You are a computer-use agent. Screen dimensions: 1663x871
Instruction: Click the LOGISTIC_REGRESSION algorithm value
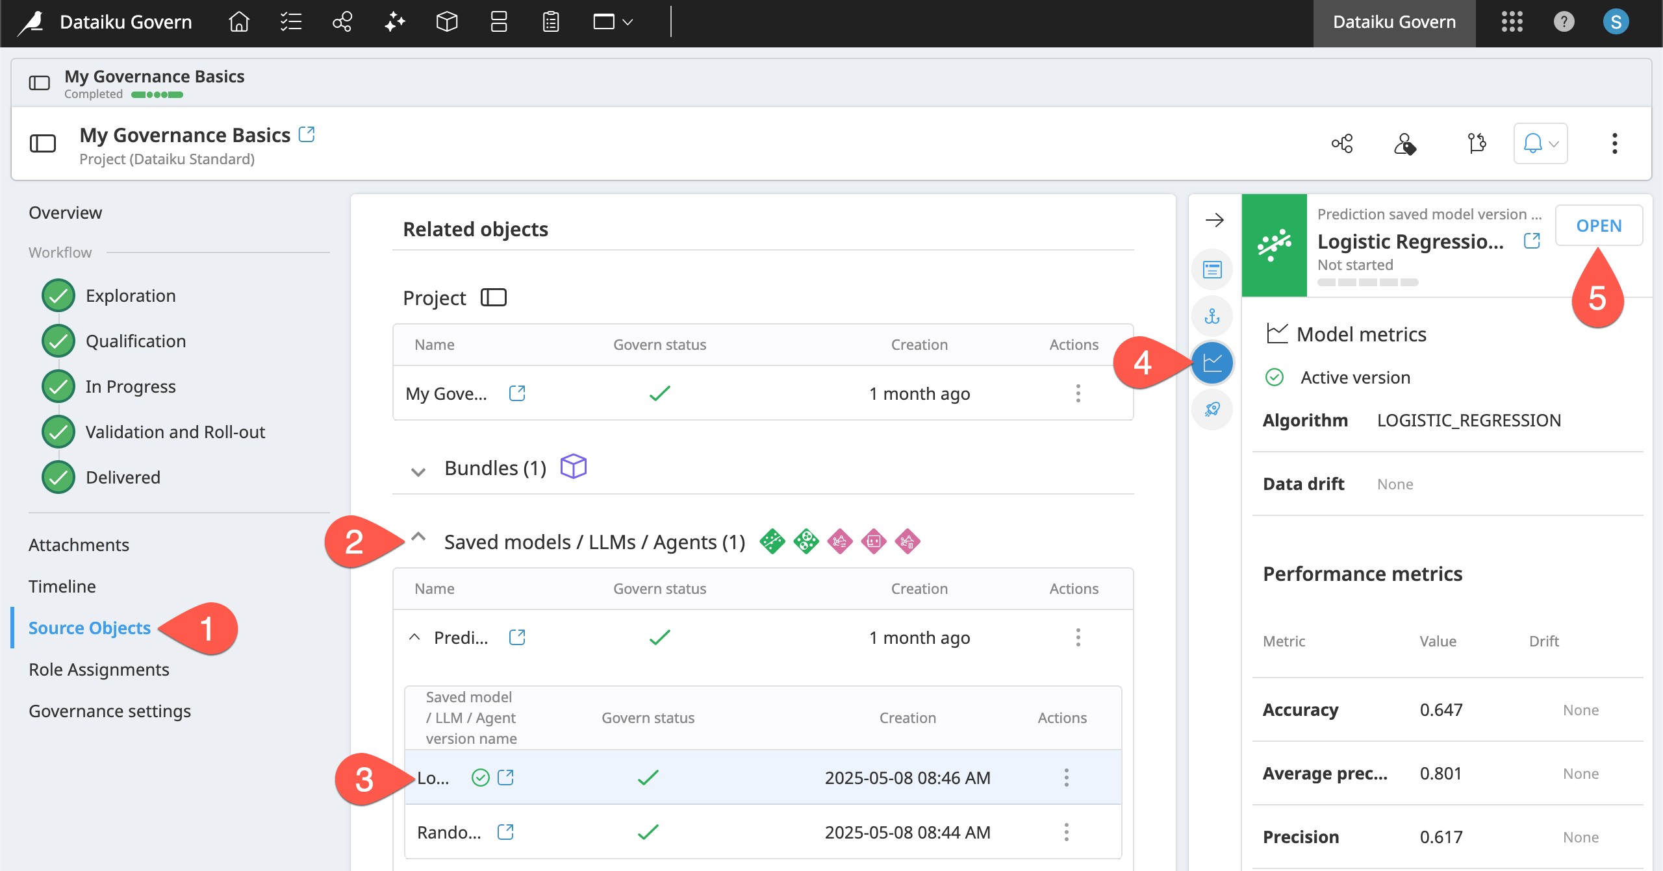click(1469, 420)
